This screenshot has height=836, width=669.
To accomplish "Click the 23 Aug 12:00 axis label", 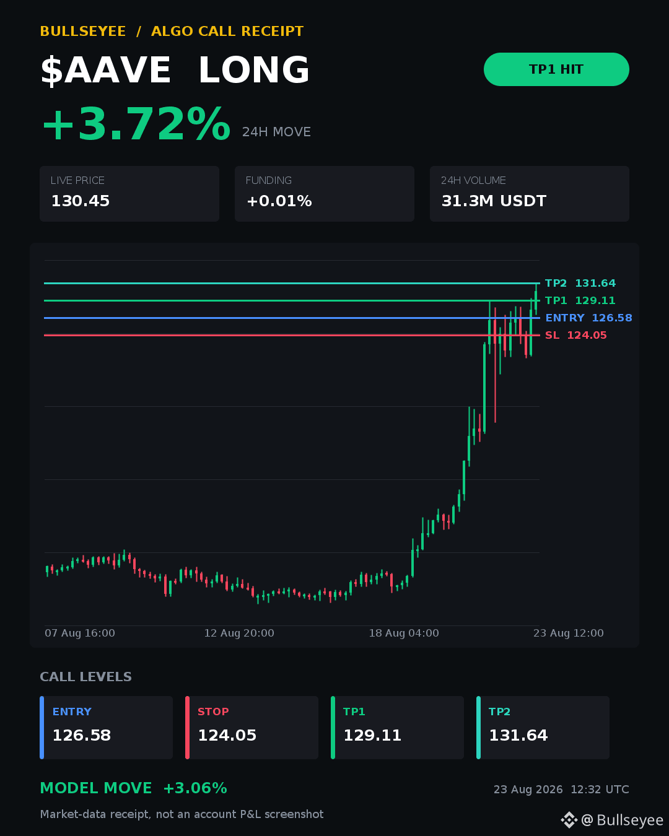I will pyautogui.click(x=569, y=633).
